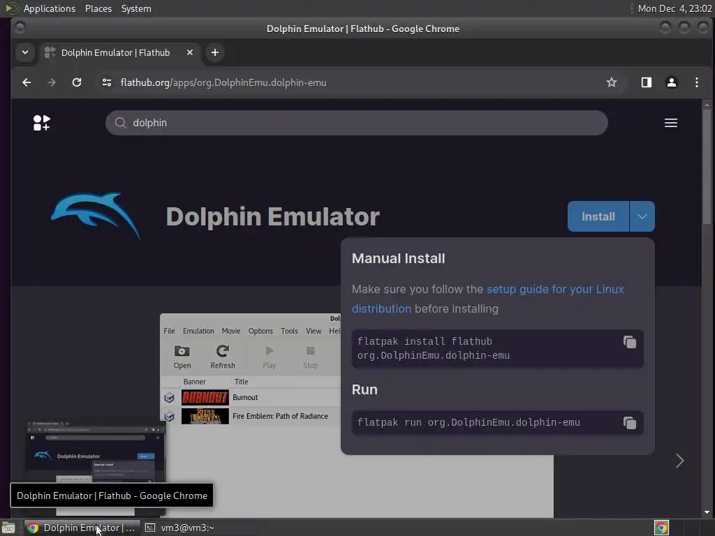715x536 pixels.
Task: Click View menu in the Dolphin screenshot
Action: (314, 331)
